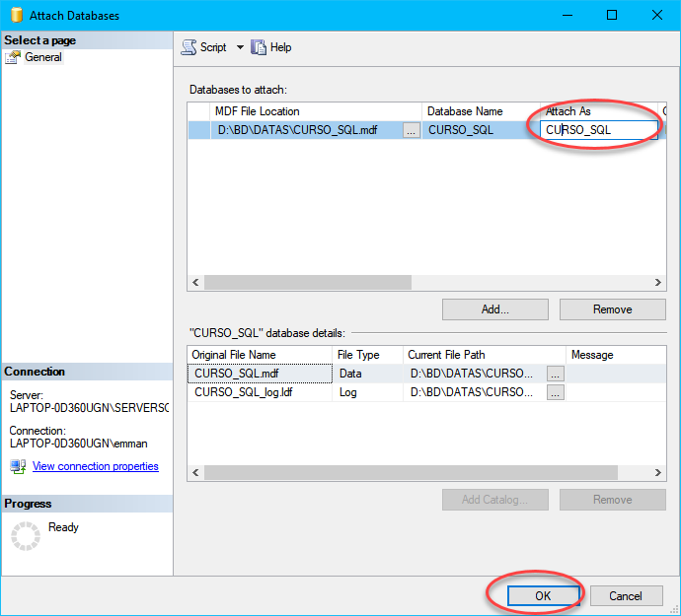Viewport: 681px width, 616px height.
Task: Click the Data file type cell
Action: [x=367, y=374]
